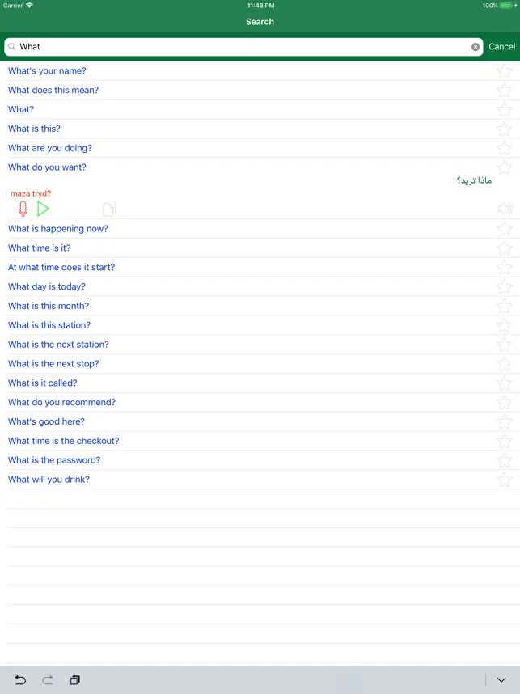Screen dimensions: 520x694
Task: Expand the phrase "What do you recommend?"
Action: pyautogui.click(x=61, y=403)
